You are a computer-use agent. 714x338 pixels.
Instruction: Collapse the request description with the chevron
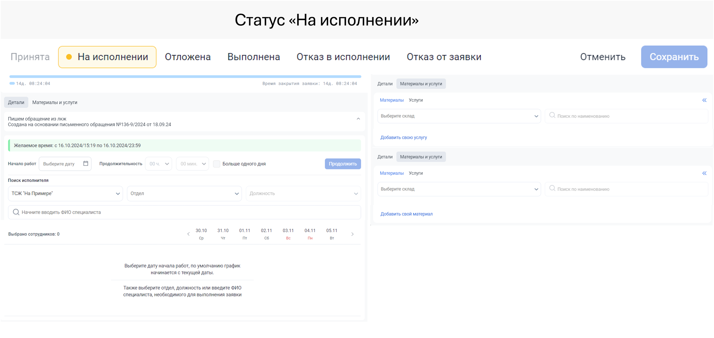358,119
